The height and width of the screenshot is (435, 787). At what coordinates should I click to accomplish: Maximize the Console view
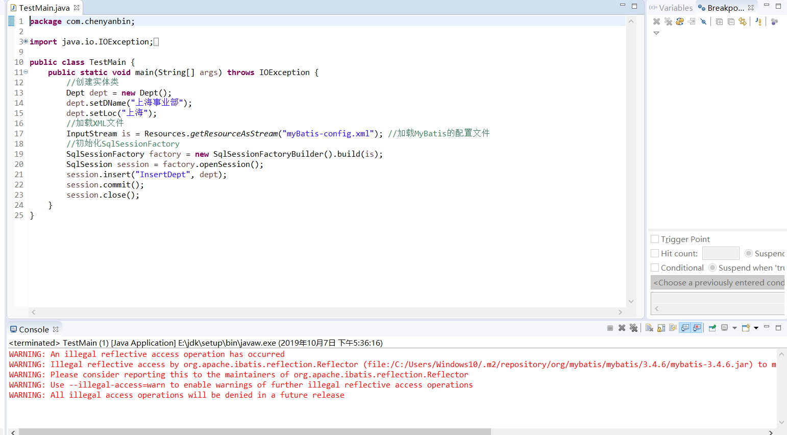(x=778, y=328)
